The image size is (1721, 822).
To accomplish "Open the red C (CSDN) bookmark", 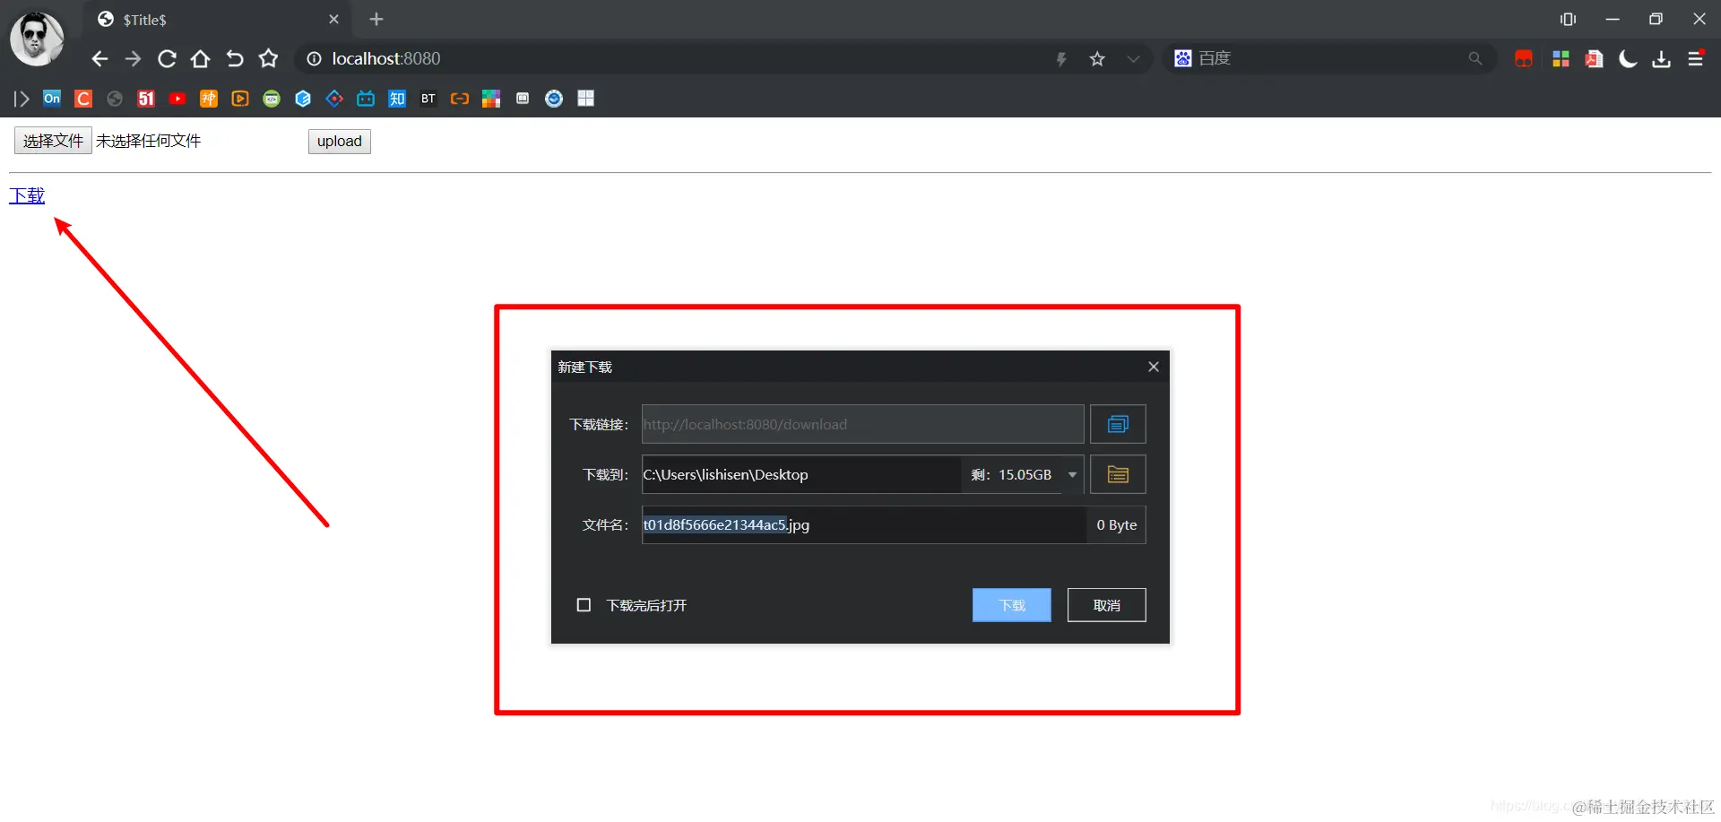I will point(83,99).
